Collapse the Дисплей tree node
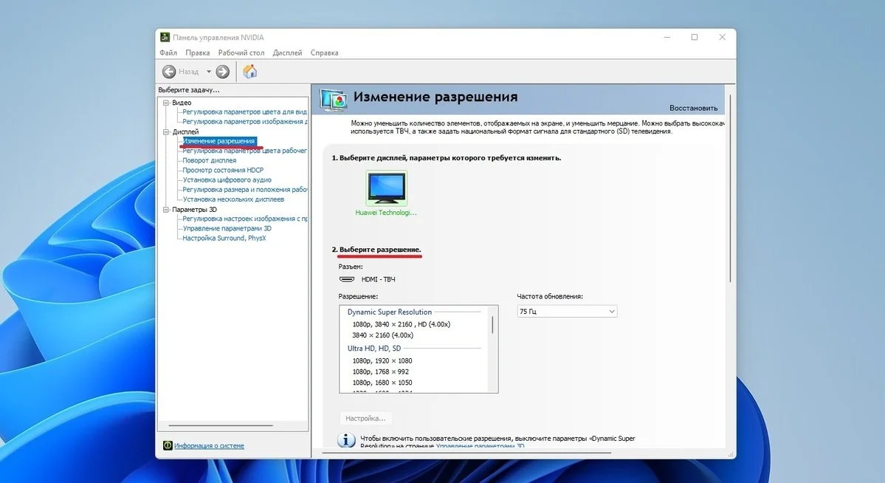Image resolution: width=885 pixels, height=483 pixels. (x=166, y=131)
